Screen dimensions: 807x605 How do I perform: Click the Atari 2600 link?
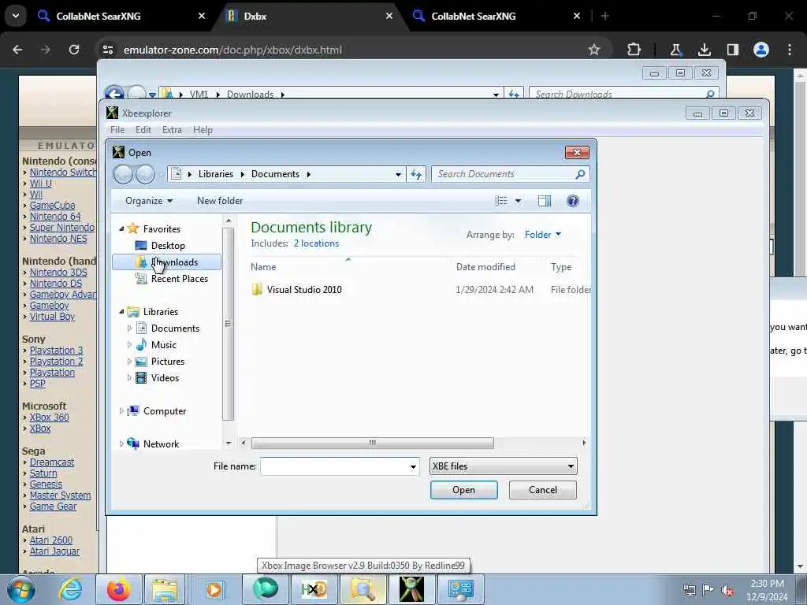point(51,540)
